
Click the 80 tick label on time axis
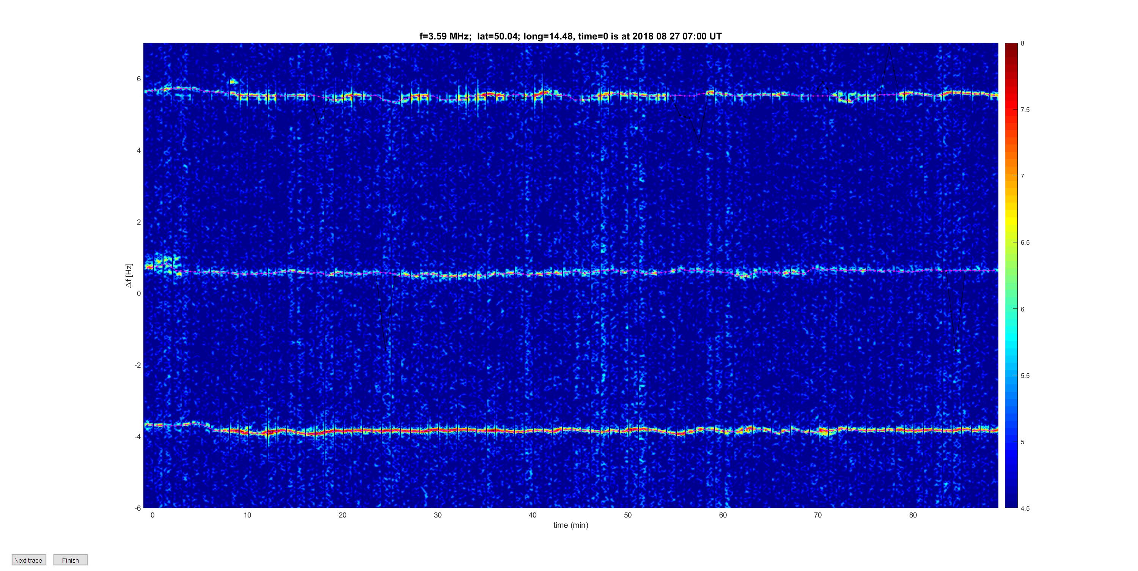913,515
